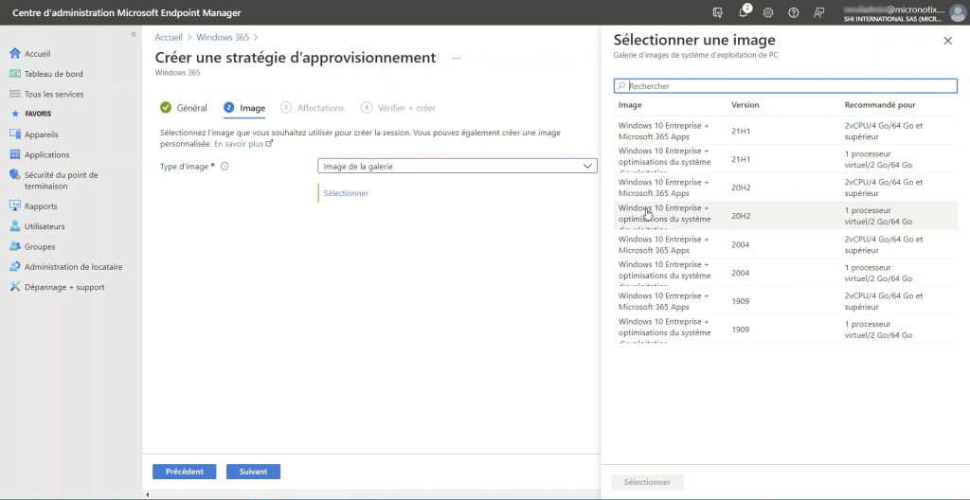
Task: Select the Image step tab
Action: pyautogui.click(x=244, y=108)
